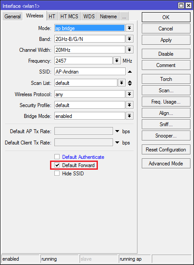Enable the Default Authenticate checkbox
This screenshot has height=265, width=194.
tap(57, 157)
